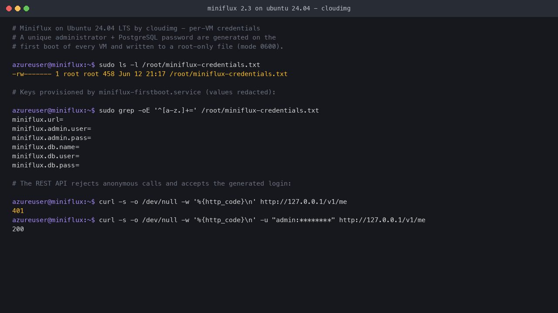Click the comment 'A unique administrator + PostgreSQL password'

[144, 37]
